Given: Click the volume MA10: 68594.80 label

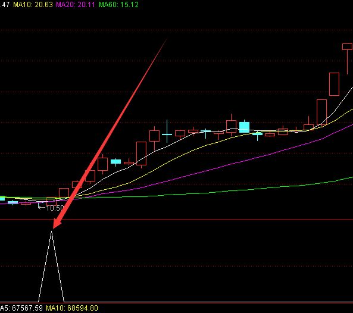Looking at the screenshot, I should [72, 308].
